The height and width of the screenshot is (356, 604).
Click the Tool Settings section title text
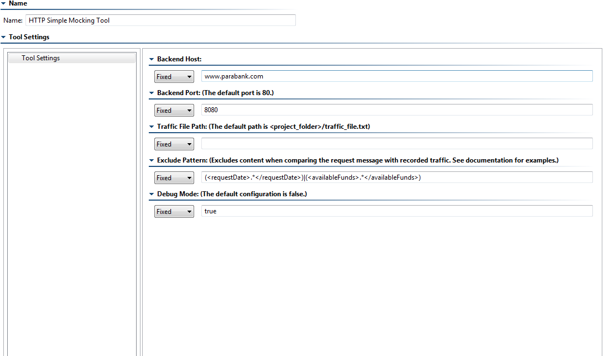pos(29,37)
